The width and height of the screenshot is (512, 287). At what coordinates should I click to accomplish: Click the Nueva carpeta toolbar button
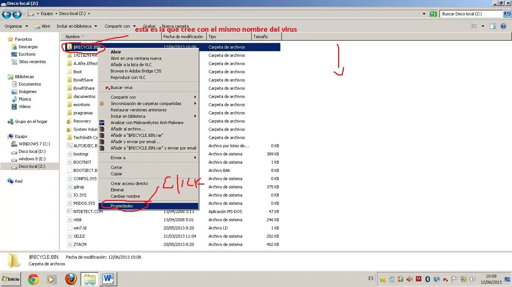click(175, 26)
